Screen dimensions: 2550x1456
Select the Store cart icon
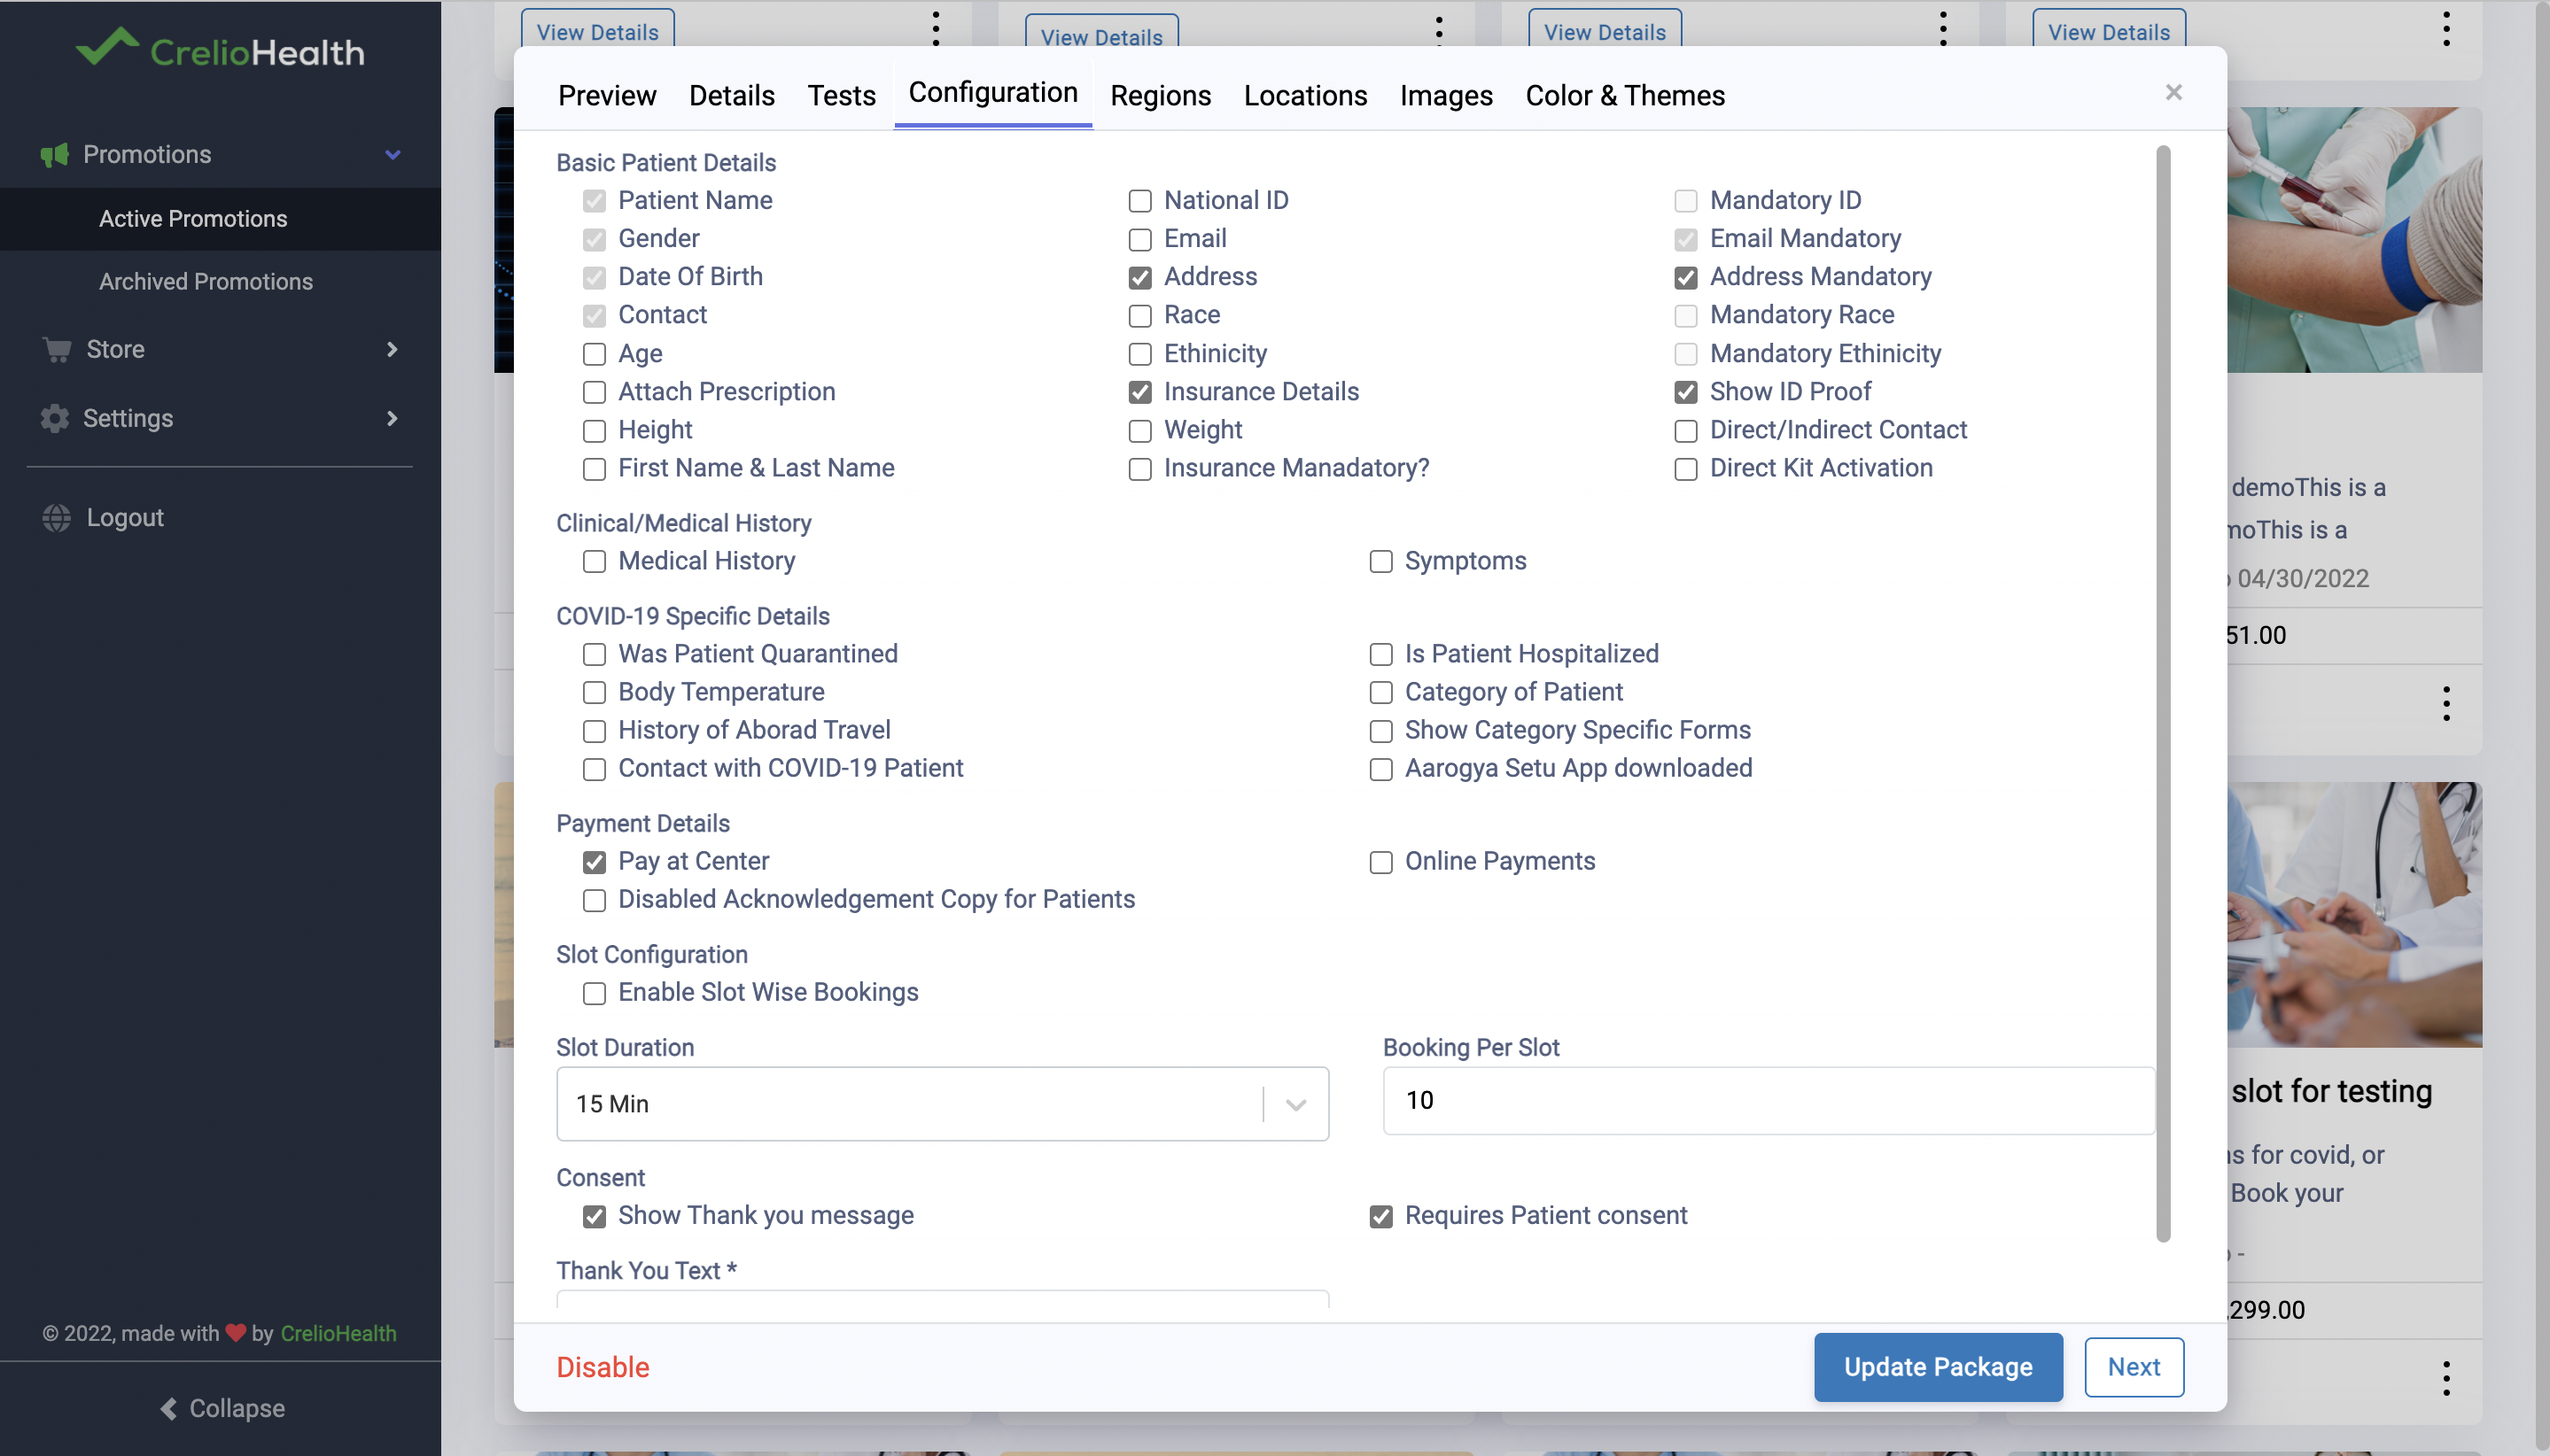click(56, 349)
